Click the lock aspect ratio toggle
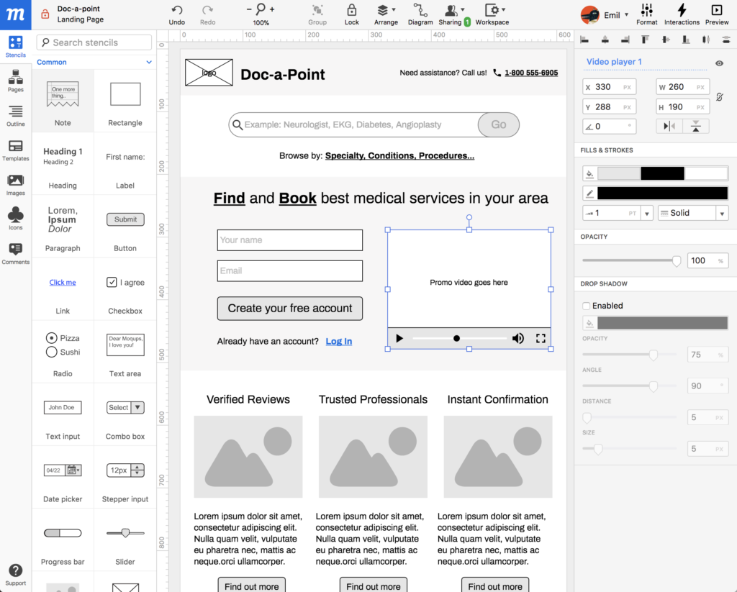This screenshot has height=592, width=737. (x=719, y=97)
